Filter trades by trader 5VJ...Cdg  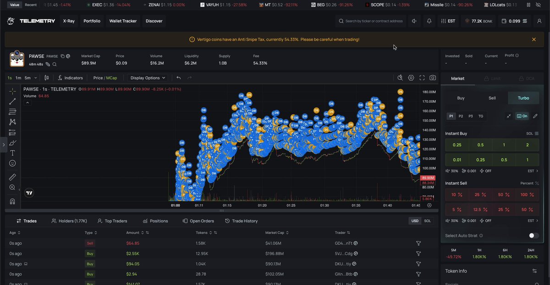418,253
